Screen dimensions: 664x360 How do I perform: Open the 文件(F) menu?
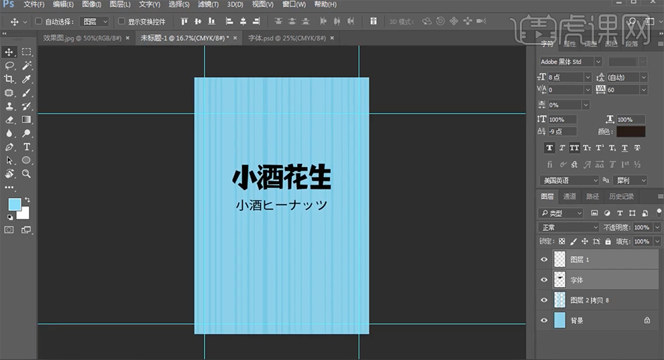click(34, 4)
